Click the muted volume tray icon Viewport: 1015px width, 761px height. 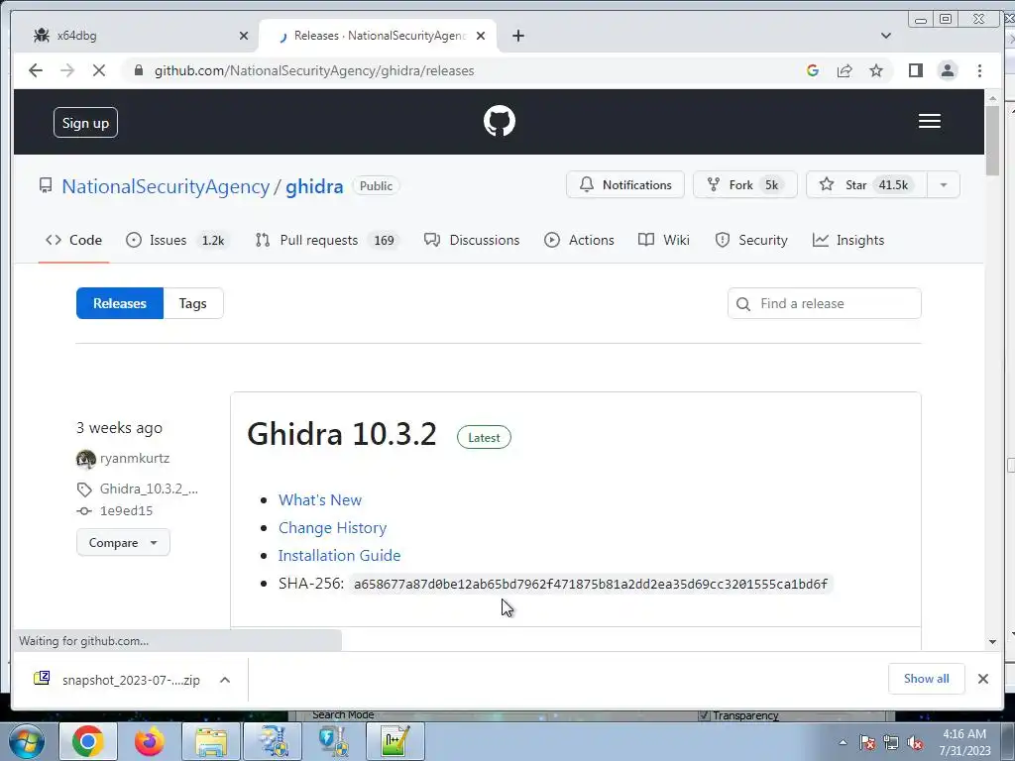[915, 743]
